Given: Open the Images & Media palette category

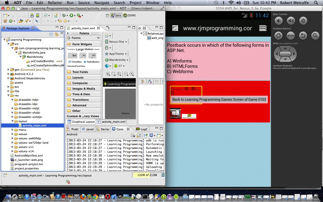Looking at the screenshot, I should (x=84, y=89).
